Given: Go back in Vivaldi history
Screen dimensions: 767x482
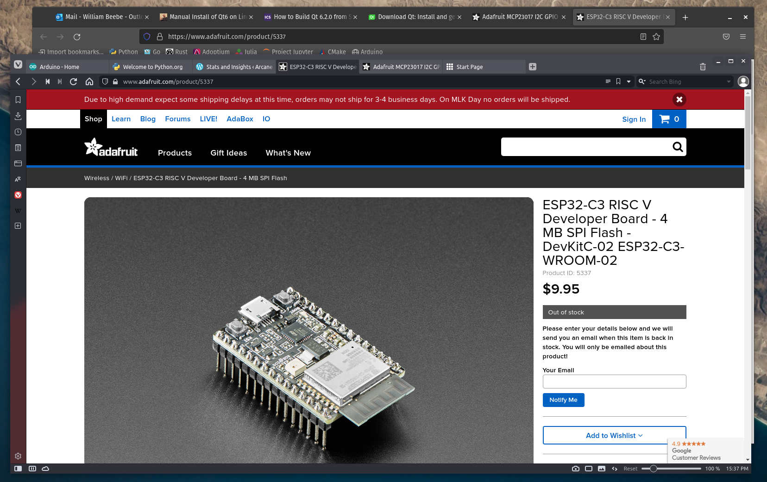Looking at the screenshot, I should [18, 81].
